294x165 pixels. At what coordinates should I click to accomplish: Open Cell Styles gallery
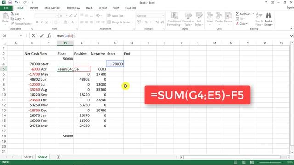click(x=199, y=19)
